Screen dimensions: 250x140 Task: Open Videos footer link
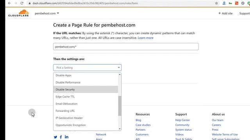(179, 135)
